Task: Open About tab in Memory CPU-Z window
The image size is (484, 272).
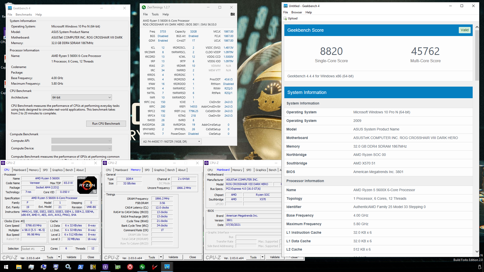Action: click(182, 170)
